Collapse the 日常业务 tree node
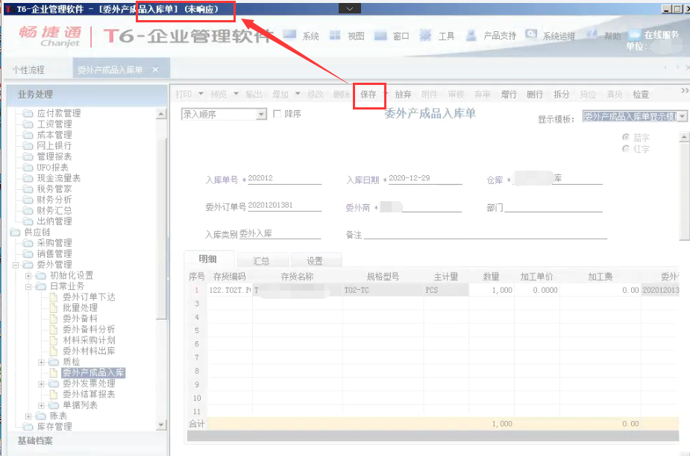Image resolution: width=690 pixels, height=456 pixels. pyautogui.click(x=28, y=286)
